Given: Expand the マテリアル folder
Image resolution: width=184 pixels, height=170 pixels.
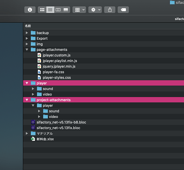Looking at the screenshot, I should click(x=27, y=133).
